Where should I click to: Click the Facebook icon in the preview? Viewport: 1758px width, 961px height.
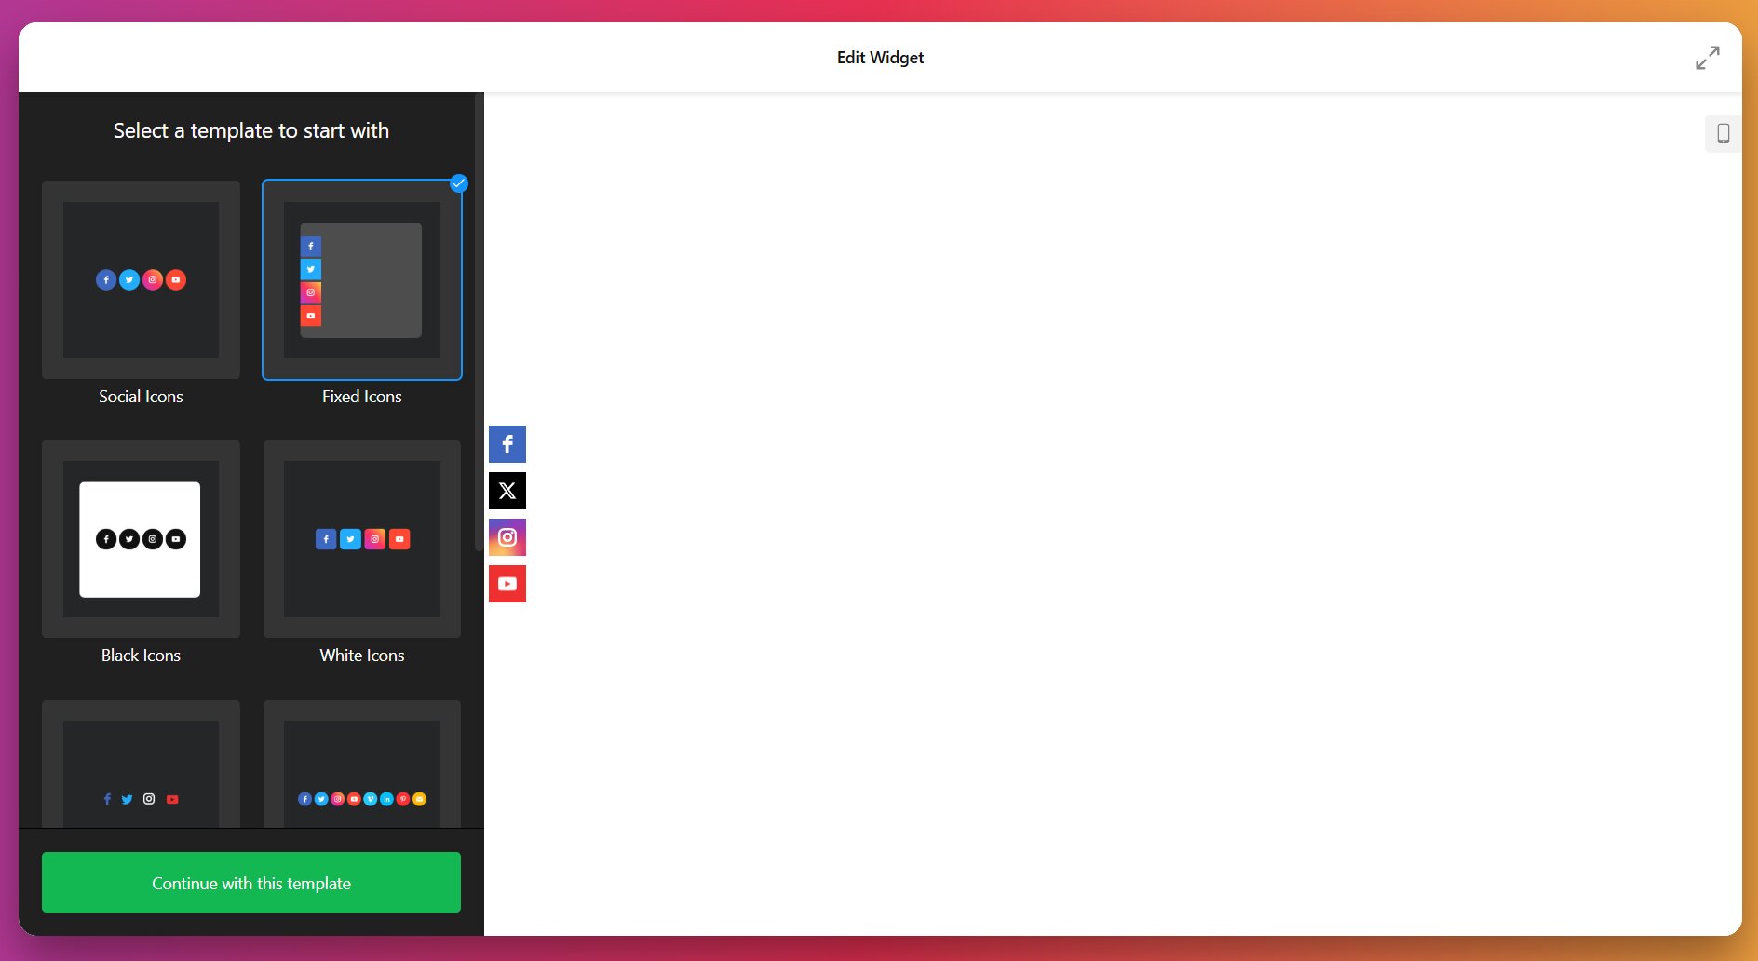point(507,444)
